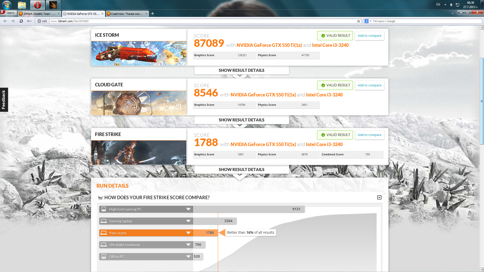Open the password wand key icon
The width and height of the screenshot is (484, 272).
29,21
